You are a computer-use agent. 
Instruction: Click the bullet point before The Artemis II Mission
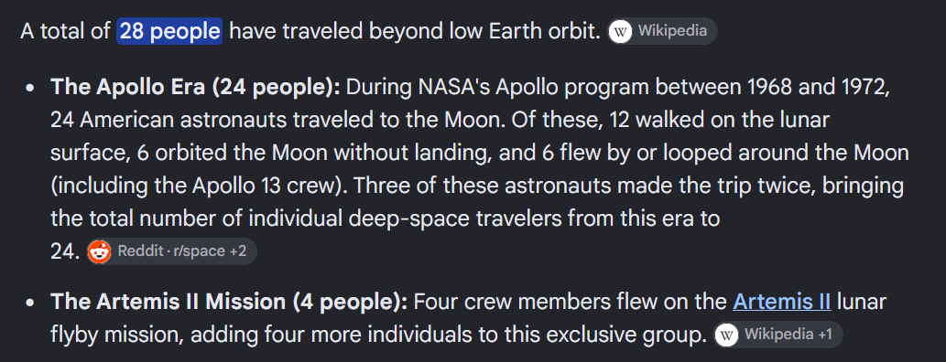[x=30, y=302]
